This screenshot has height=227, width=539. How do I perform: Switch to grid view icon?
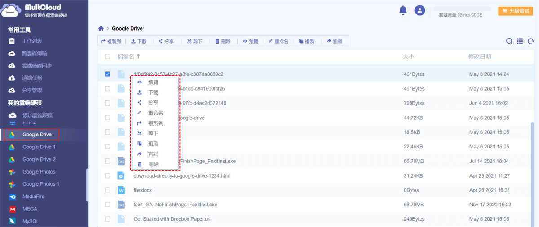[520, 41]
